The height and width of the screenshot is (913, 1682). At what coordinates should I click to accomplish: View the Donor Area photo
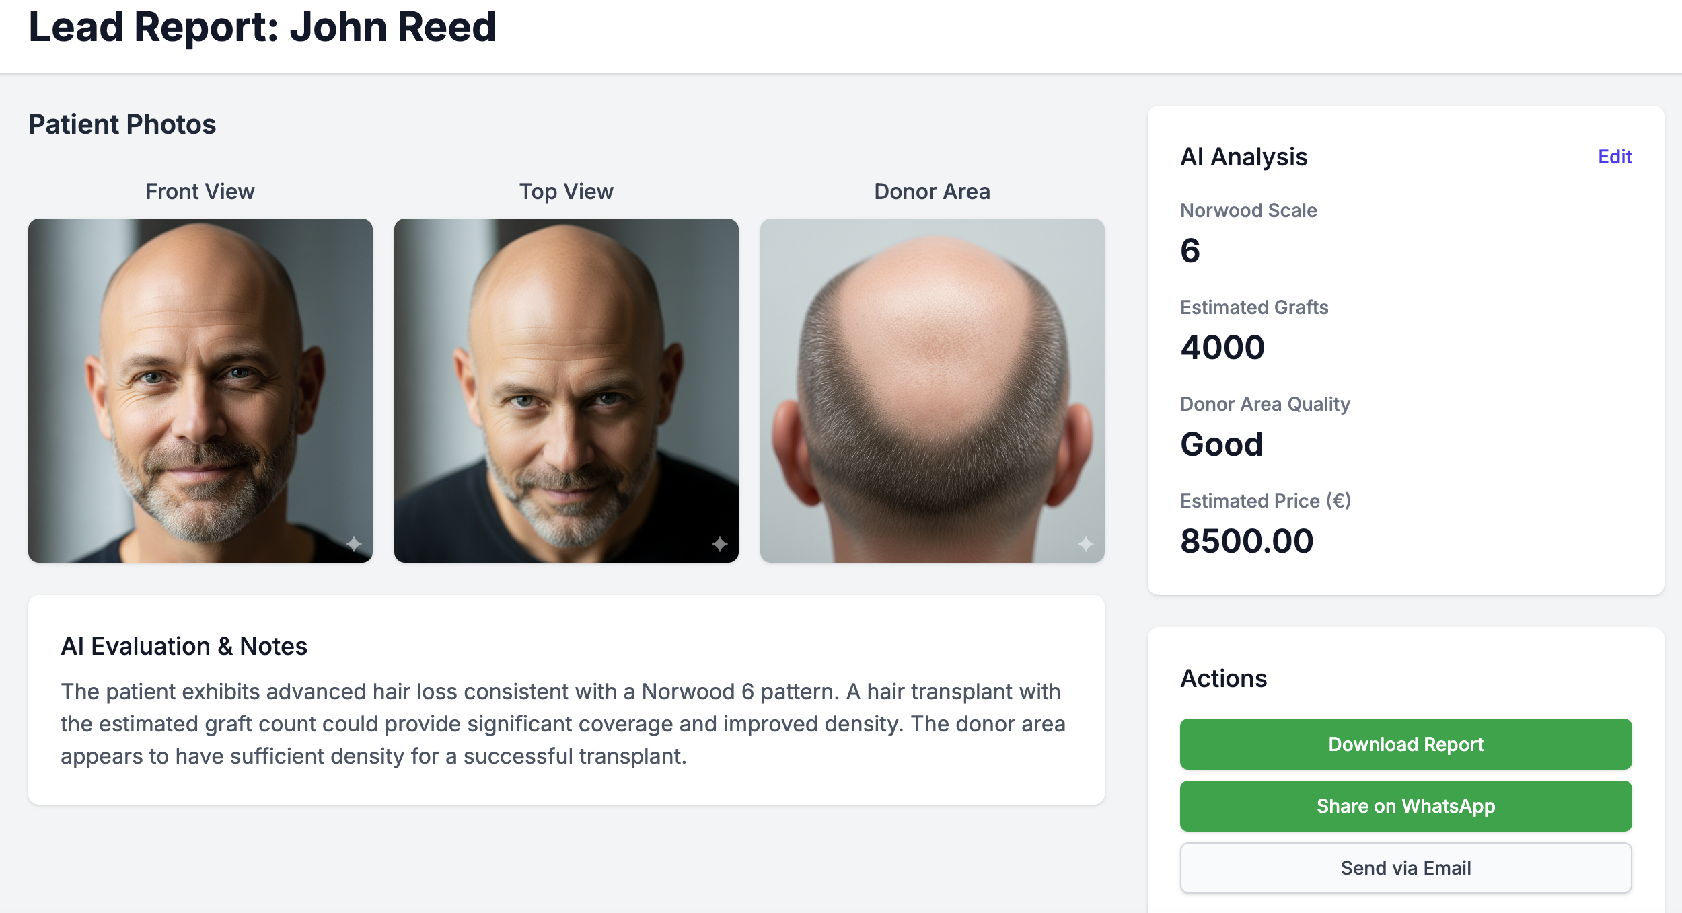coord(931,390)
